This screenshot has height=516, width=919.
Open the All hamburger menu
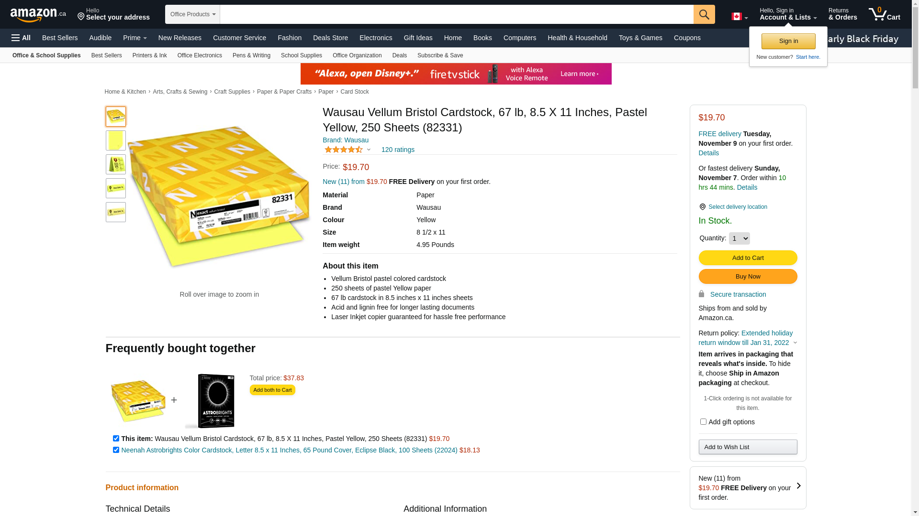tap(21, 38)
